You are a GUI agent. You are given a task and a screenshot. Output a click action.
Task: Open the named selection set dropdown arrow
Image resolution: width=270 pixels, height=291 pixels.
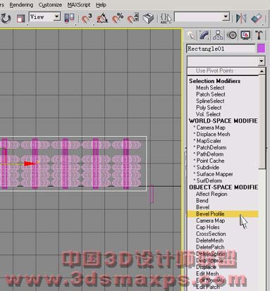point(226,17)
